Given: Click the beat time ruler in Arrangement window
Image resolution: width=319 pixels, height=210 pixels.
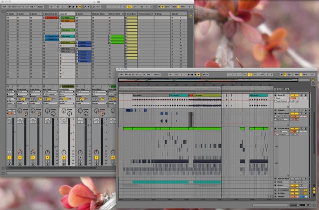Looking at the screenshot, I should pyautogui.click(x=196, y=85).
